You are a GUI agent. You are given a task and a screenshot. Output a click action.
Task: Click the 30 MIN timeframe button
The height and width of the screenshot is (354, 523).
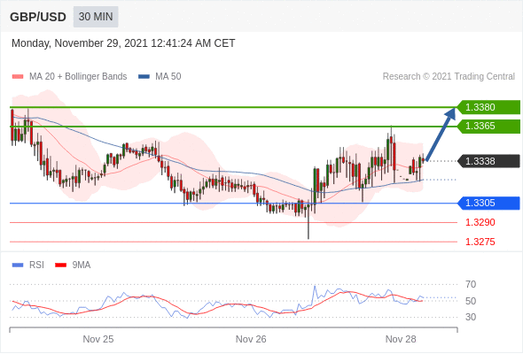(96, 17)
